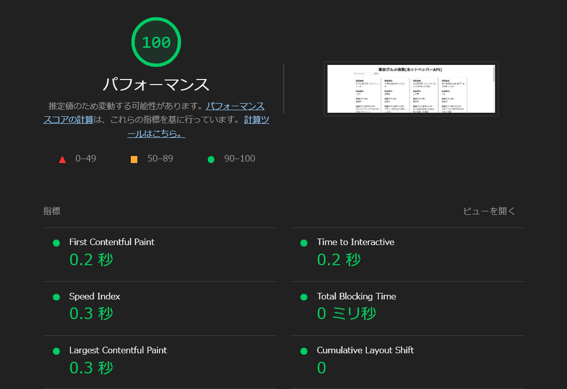Select the First Contentful Paint label

pos(112,242)
